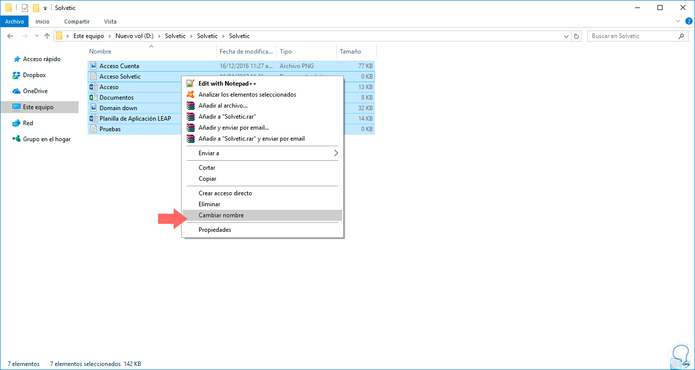Expand the breadcrumb chevron after Nuevo vol (D:)
Screen dimensions: 695x370
pos(159,36)
